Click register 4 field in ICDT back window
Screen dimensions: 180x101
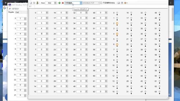pos(21,39)
